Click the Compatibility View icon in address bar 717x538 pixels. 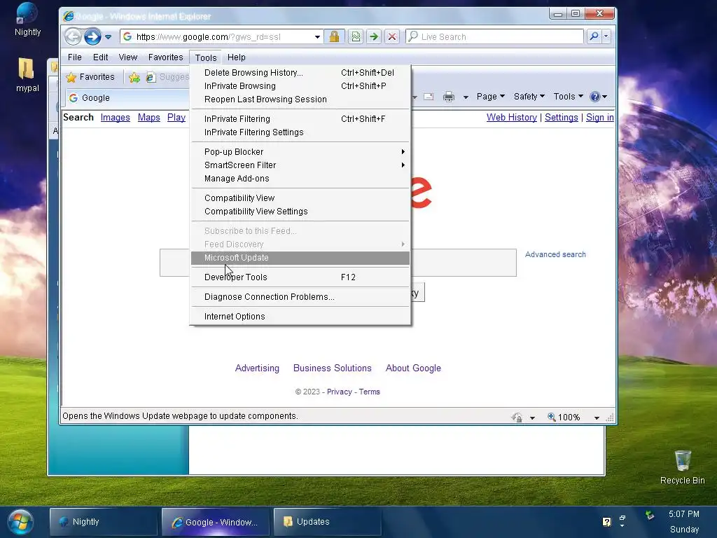(x=355, y=36)
